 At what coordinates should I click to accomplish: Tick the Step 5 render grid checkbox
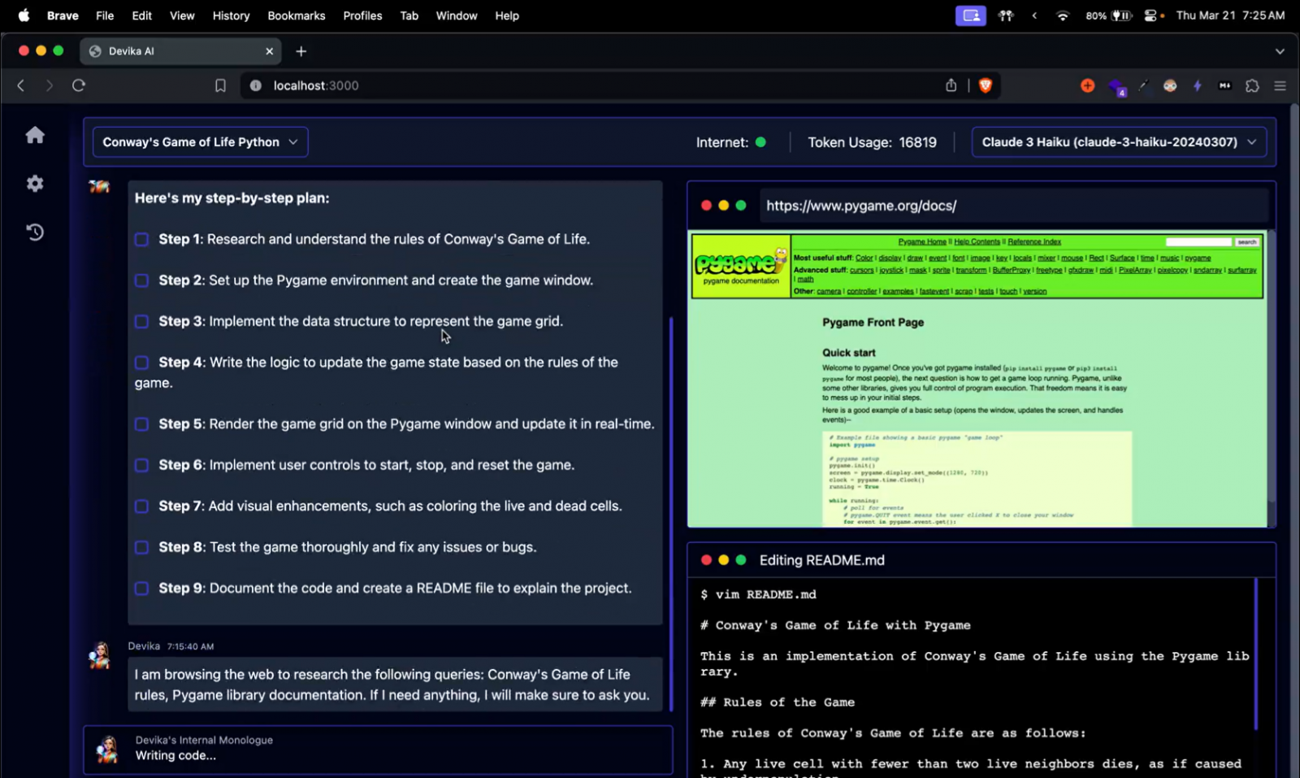point(142,424)
